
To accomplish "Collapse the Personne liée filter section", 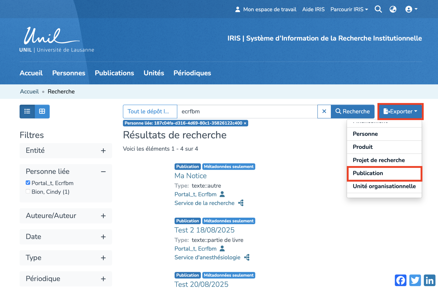I will [x=103, y=172].
